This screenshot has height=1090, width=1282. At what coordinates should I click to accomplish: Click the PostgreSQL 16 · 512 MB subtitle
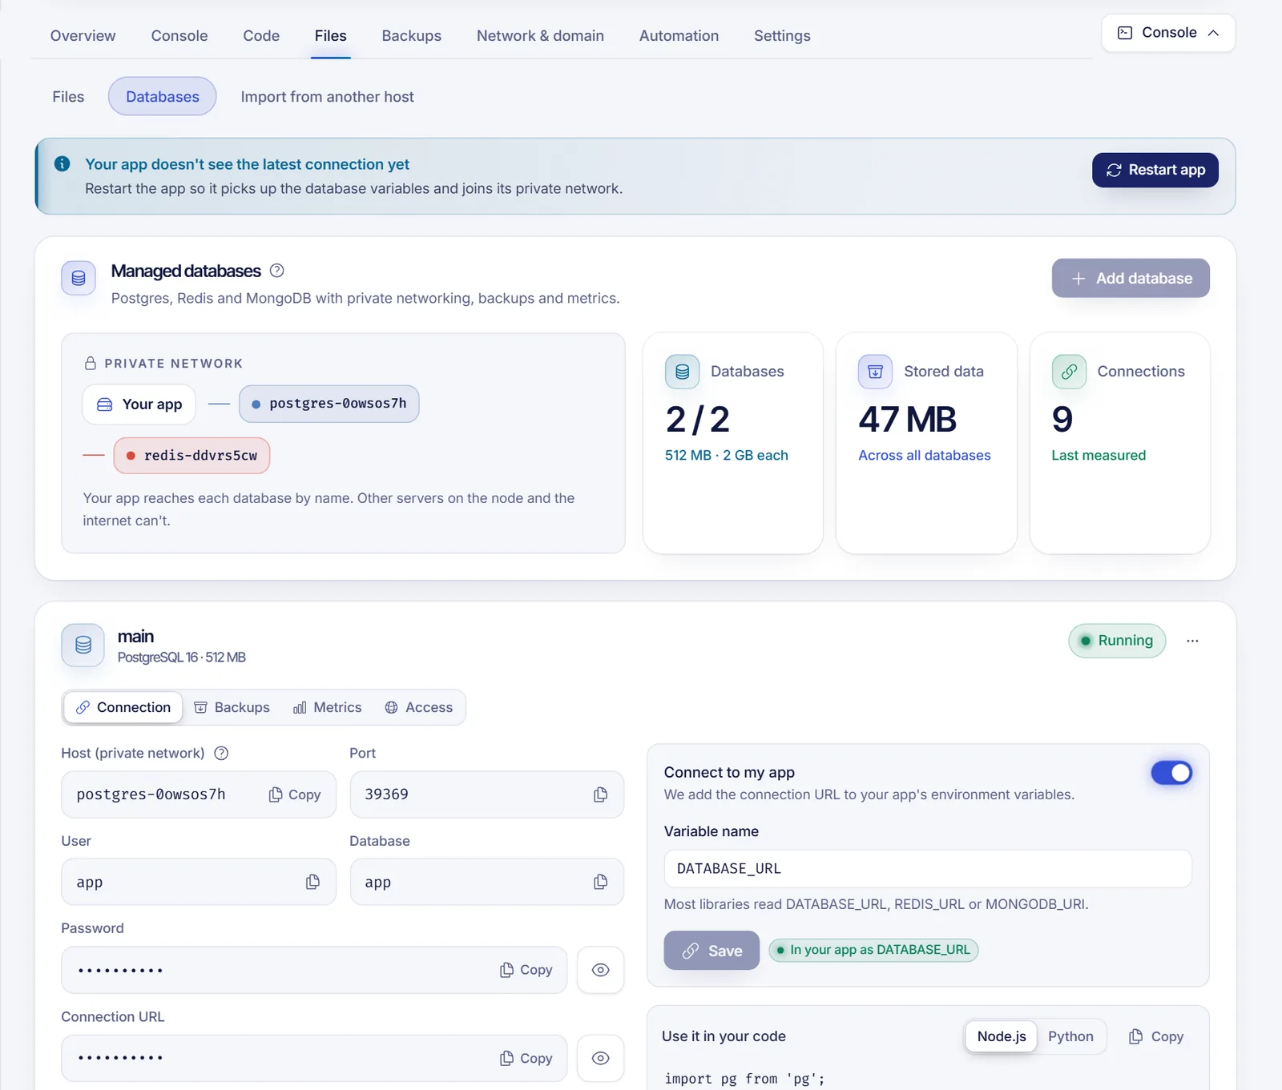tap(182, 658)
